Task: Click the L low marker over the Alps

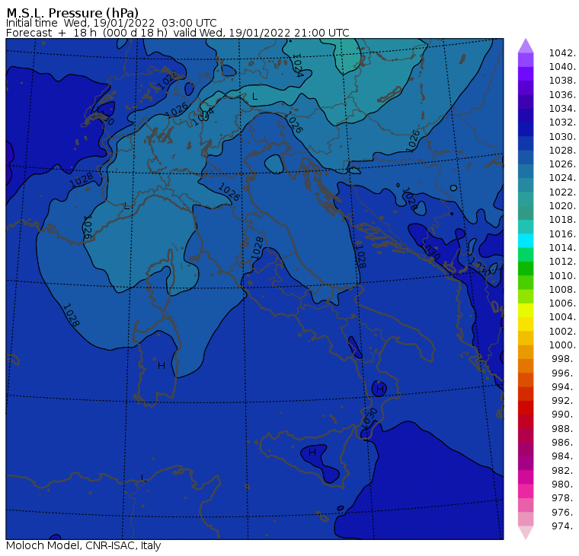Action: pyautogui.click(x=254, y=97)
